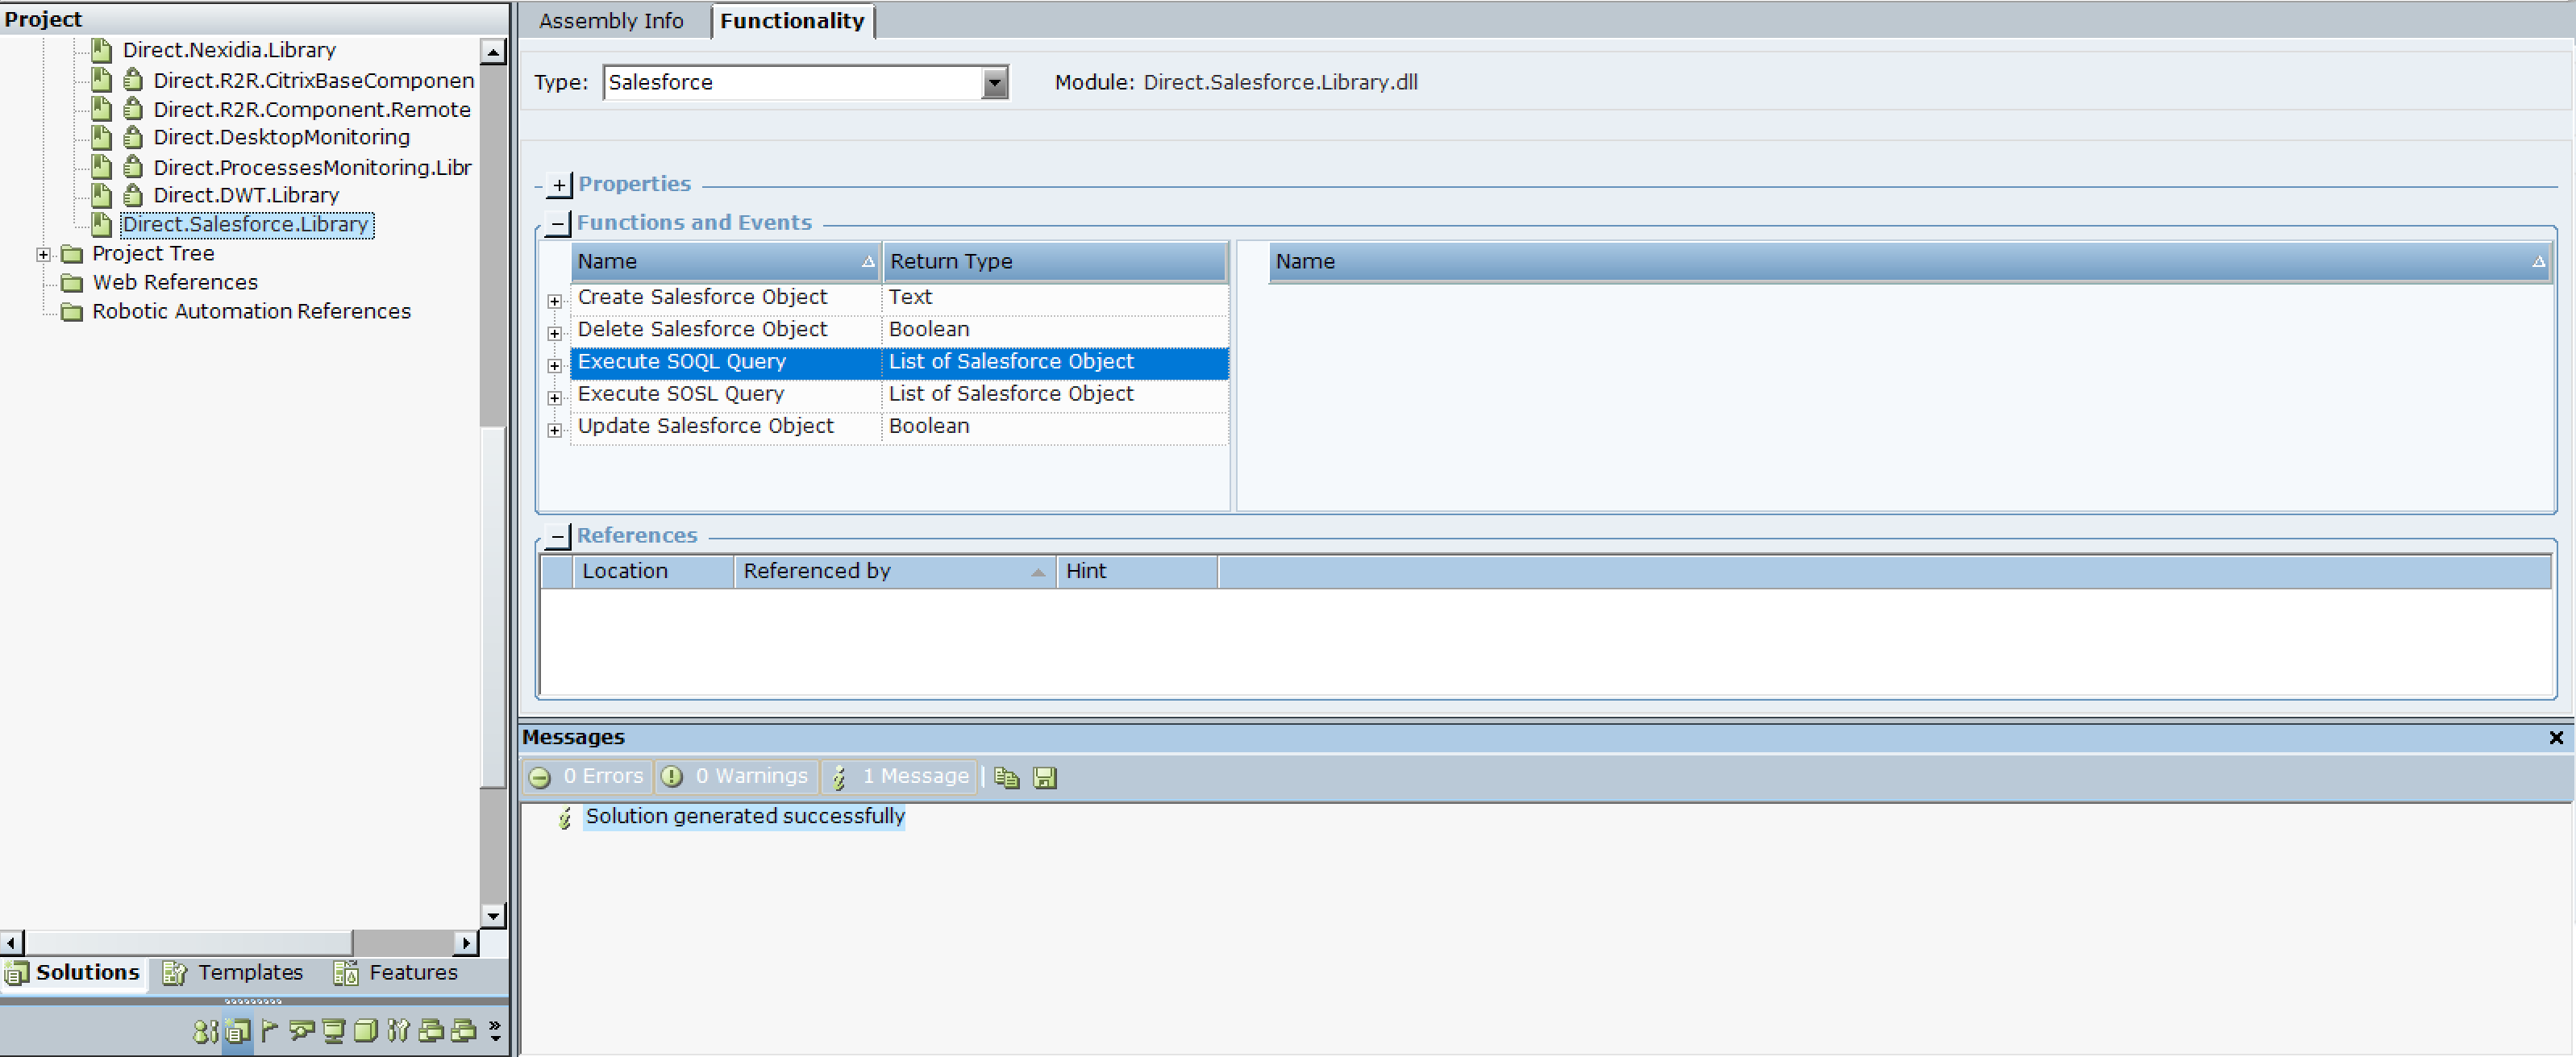Expand the Update Salesforce Object row
Screen dimensions: 2576x1057
pyautogui.click(x=555, y=430)
